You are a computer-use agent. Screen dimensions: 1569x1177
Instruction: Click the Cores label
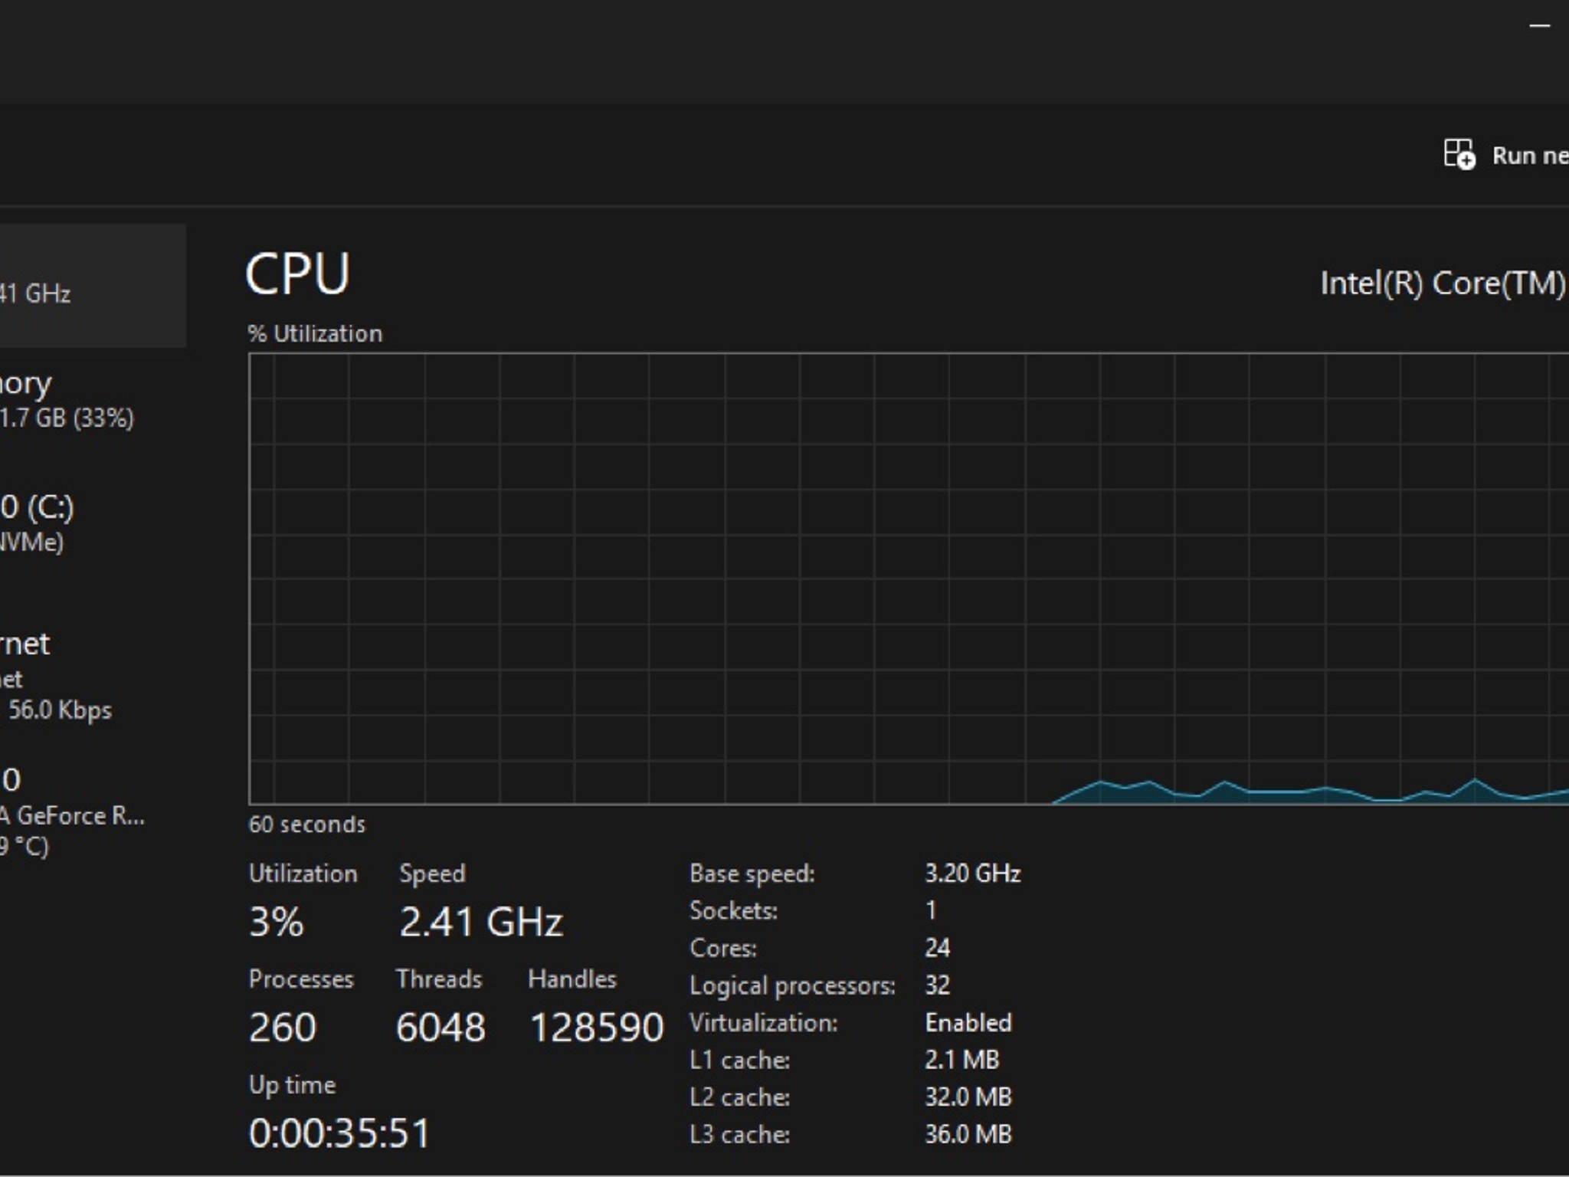point(723,948)
